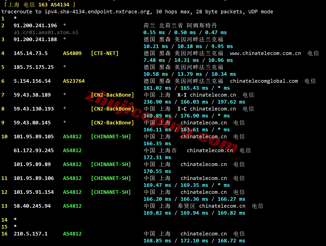This screenshot has width=326, height=246.
Task: Click location text 奉贤区 on hop 13
Action: pyautogui.click(x=186, y=206)
